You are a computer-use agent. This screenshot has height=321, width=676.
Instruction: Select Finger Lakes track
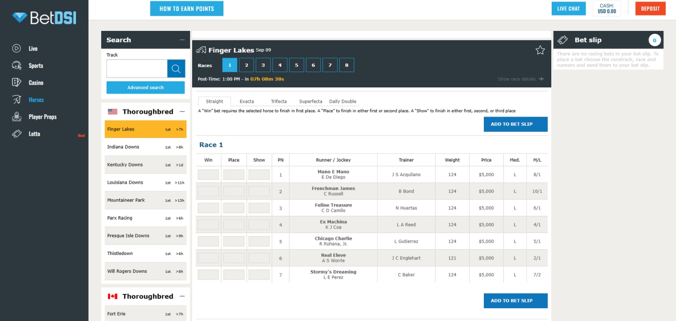click(145, 129)
